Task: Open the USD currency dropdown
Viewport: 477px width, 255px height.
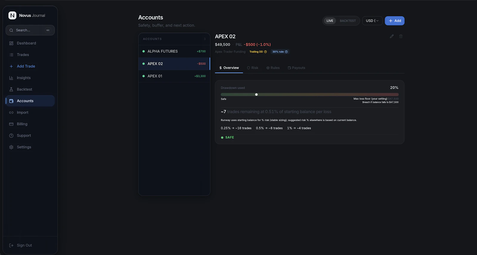Action: tap(372, 21)
